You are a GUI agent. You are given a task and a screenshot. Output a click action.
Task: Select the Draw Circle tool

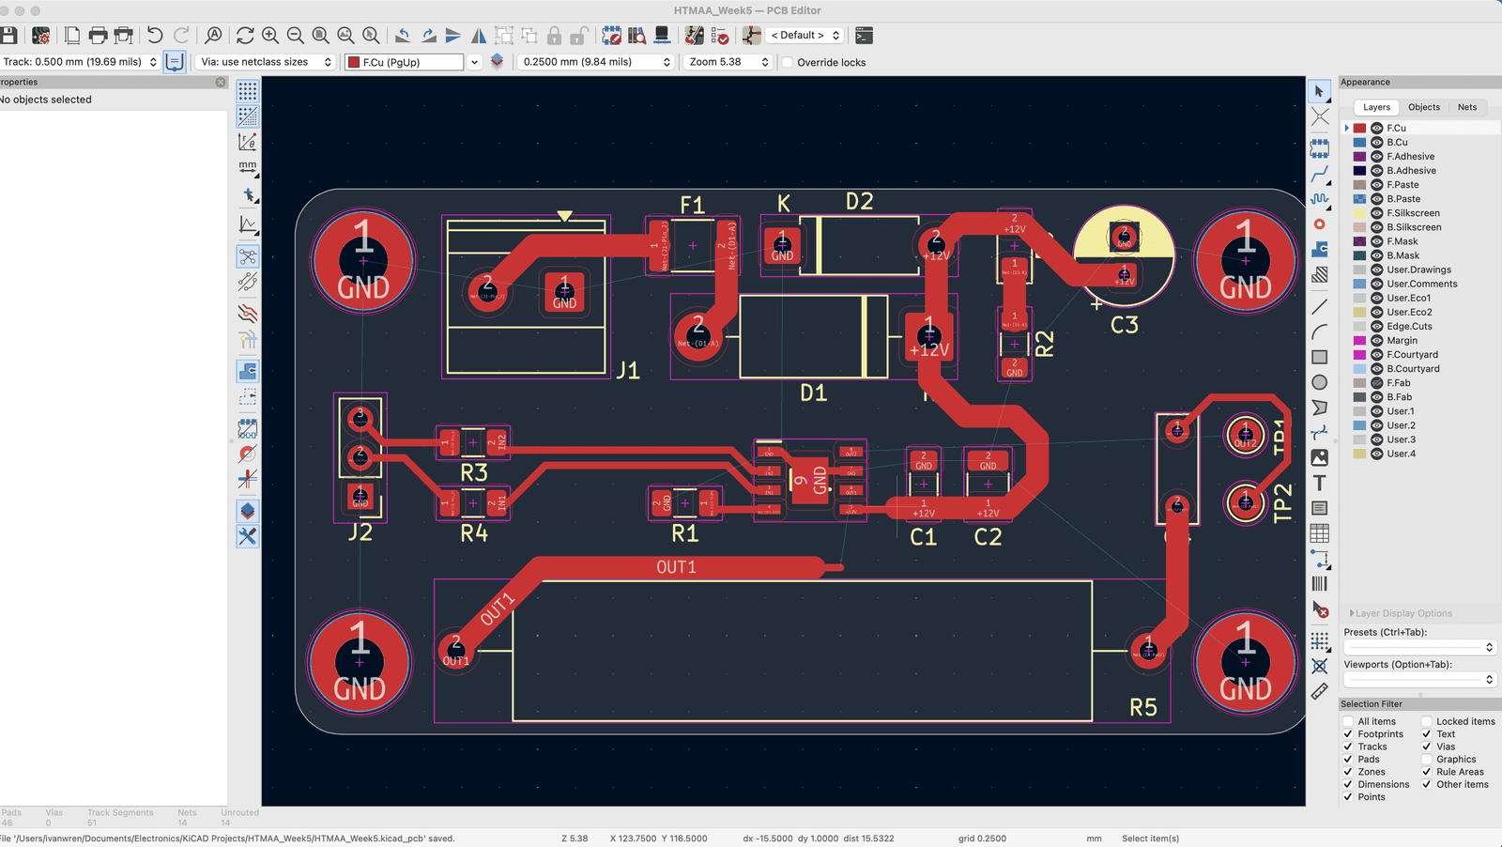pos(1320,382)
